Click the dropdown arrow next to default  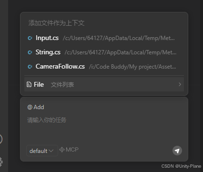[51, 151]
